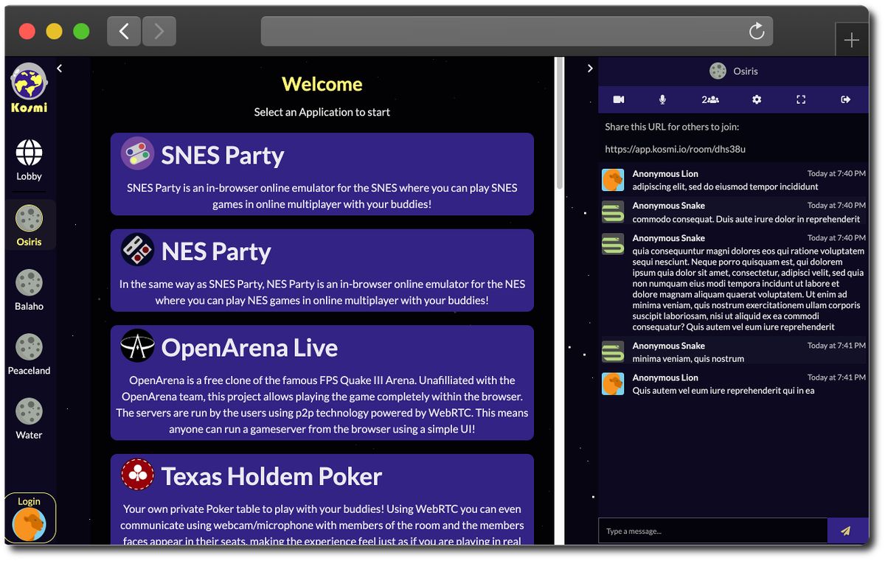
Task: Click the Login avatar button
Action: tap(29, 518)
